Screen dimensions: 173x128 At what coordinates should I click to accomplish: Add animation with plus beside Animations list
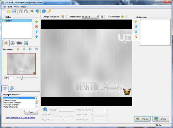[136, 22]
